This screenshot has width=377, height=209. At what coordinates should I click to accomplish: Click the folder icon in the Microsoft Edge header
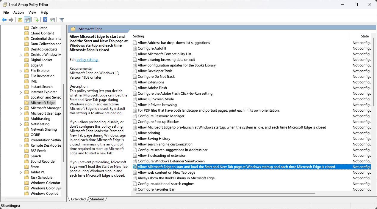point(73,29)
